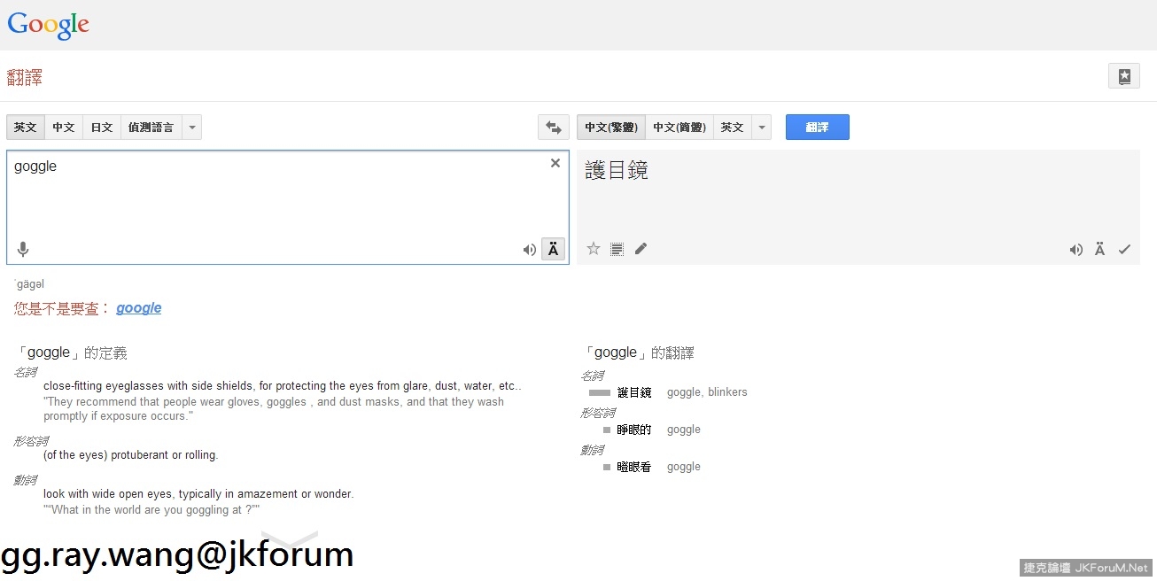Click the translated text 護目鏡 in the output box
The height and width of the screenshot is (581, 1157).
click(617, 171)
